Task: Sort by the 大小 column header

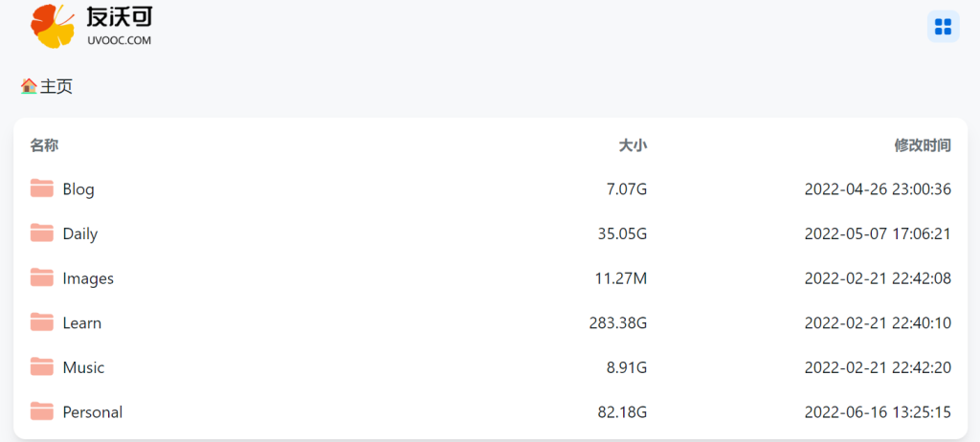Action: click(x=633, y=145)
